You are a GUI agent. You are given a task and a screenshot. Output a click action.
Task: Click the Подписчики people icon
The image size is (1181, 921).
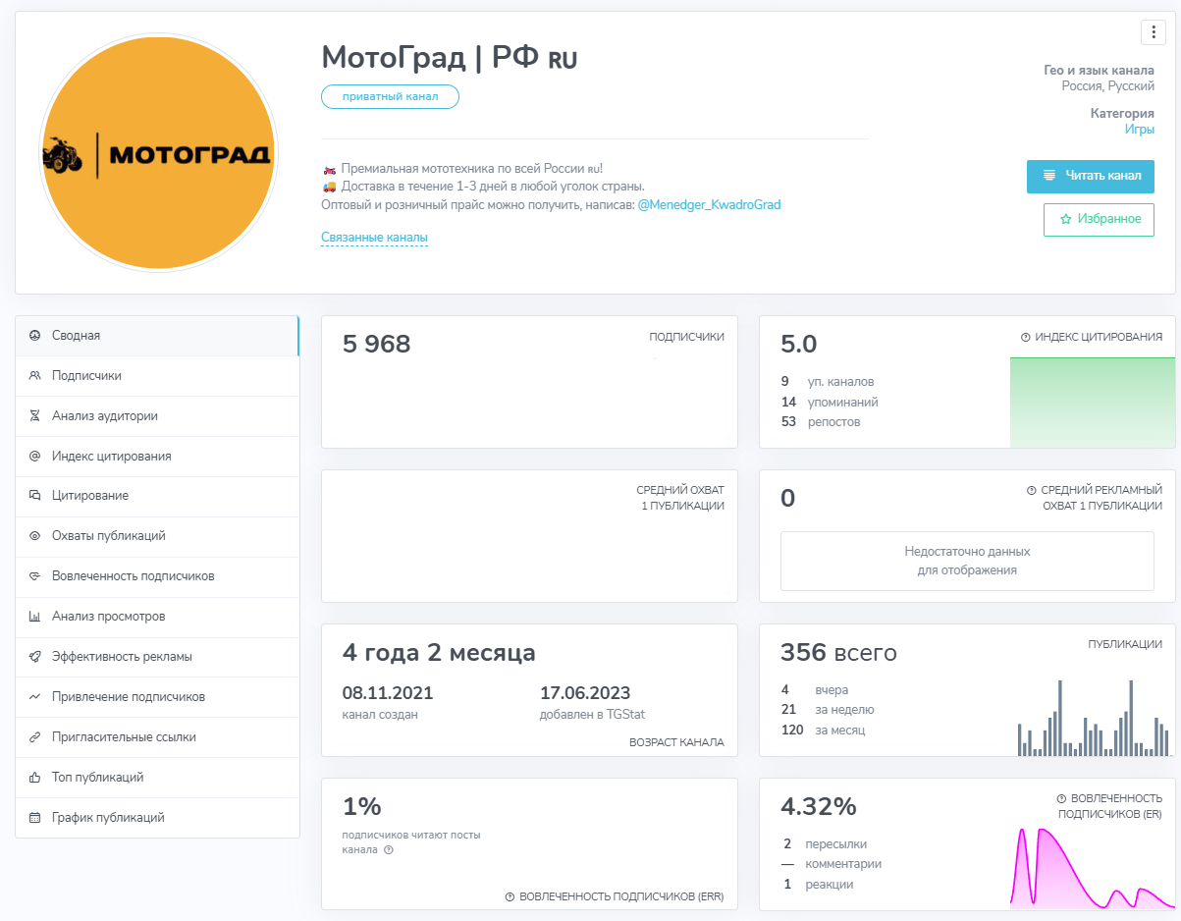[x=34, y=376]
